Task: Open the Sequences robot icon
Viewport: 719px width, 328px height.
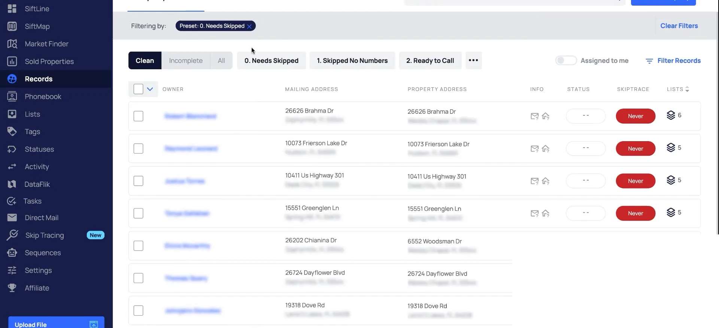Action: [12, 253]
